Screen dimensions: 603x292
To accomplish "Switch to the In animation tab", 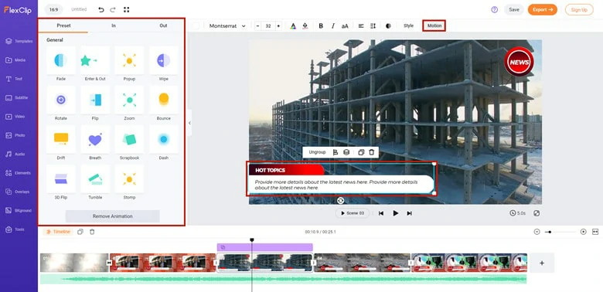I will 114,25.
